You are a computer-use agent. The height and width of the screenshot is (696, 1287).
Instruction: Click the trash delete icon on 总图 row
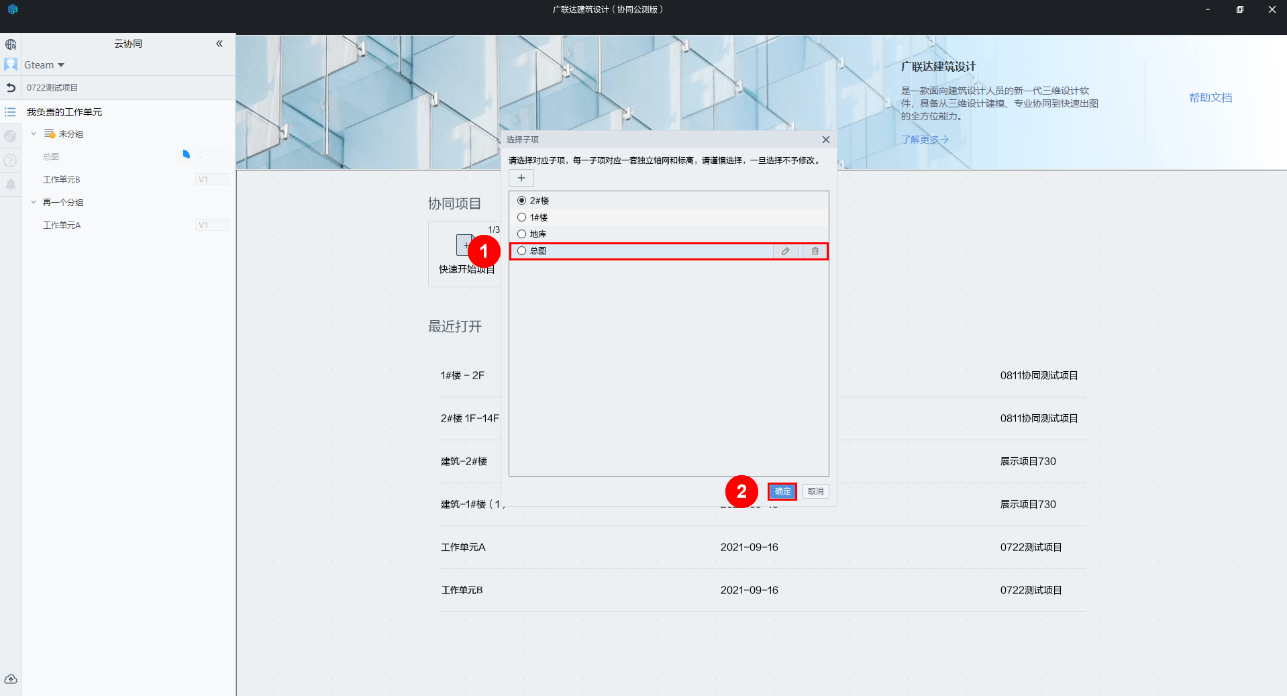(815, 251)
